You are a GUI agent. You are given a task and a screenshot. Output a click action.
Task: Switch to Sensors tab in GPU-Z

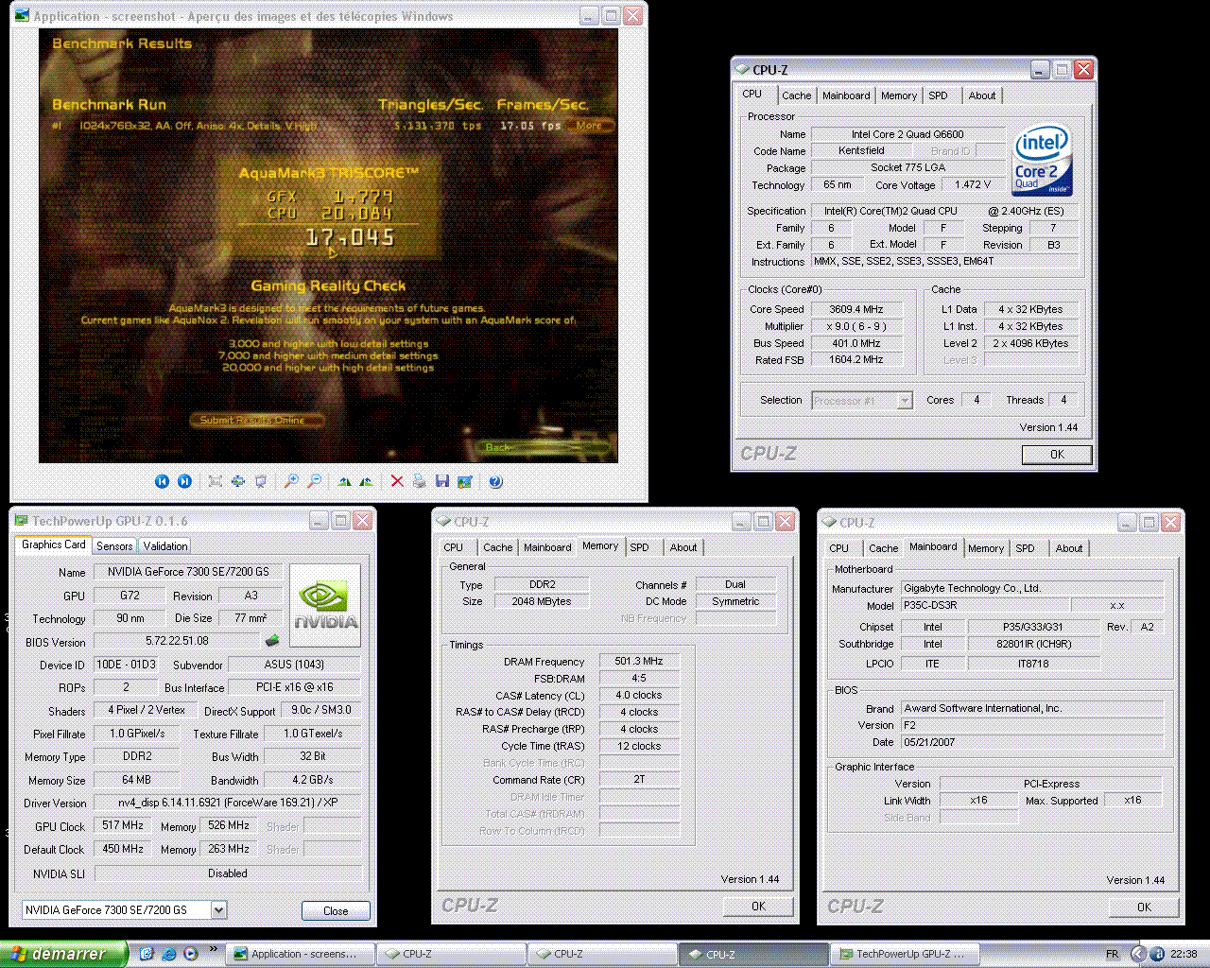[114, 546]
